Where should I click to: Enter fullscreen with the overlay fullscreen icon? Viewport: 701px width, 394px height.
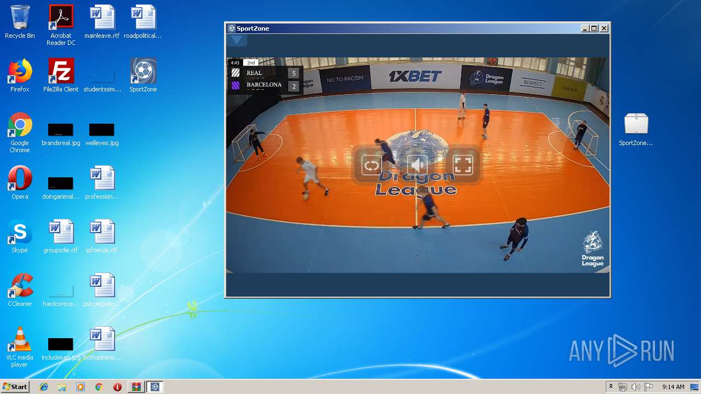click(x=463, y=165)
